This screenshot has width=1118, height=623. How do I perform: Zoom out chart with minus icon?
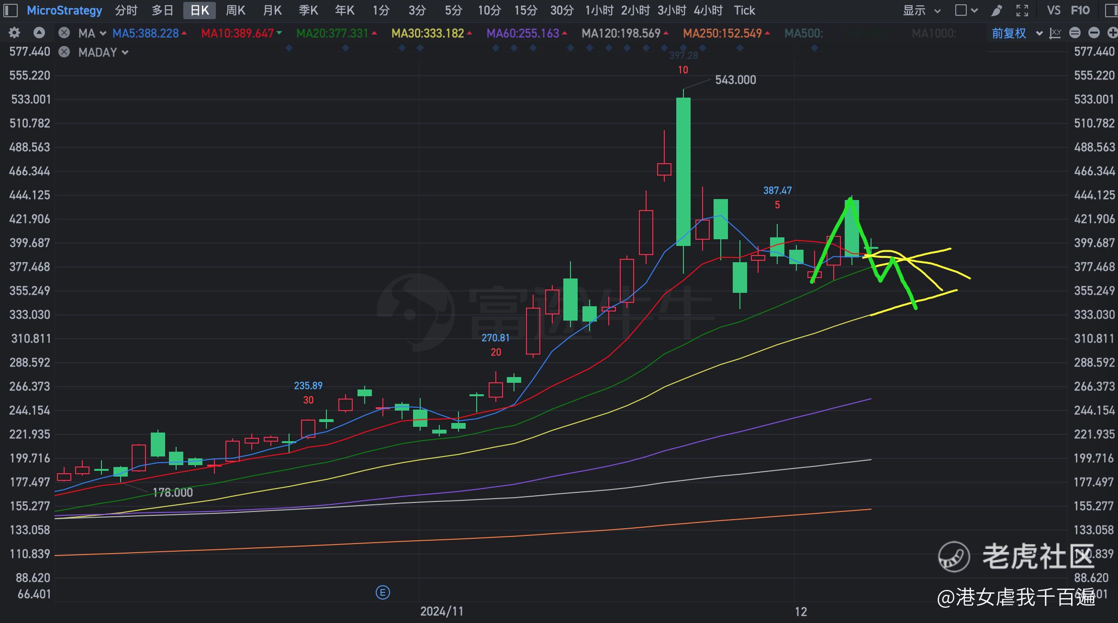[1094, 33]
